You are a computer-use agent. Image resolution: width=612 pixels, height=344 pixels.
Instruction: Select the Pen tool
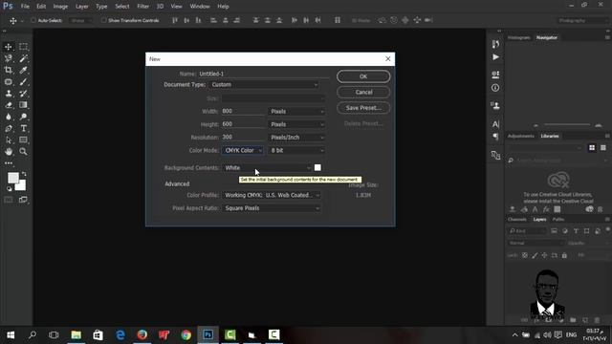[9, 129]
